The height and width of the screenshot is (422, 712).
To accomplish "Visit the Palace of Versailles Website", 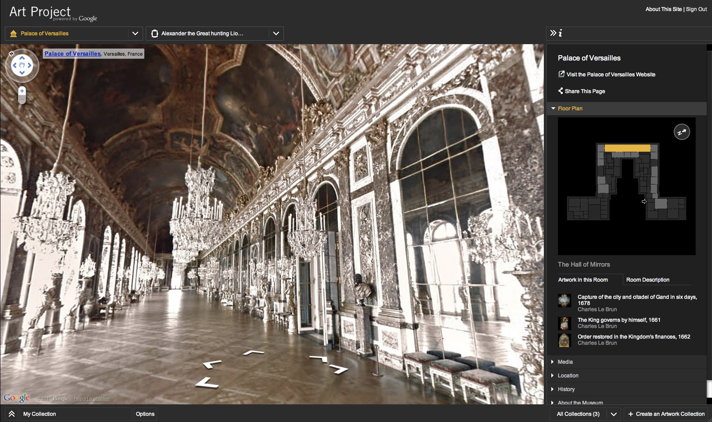I will (x=610, y=75).
